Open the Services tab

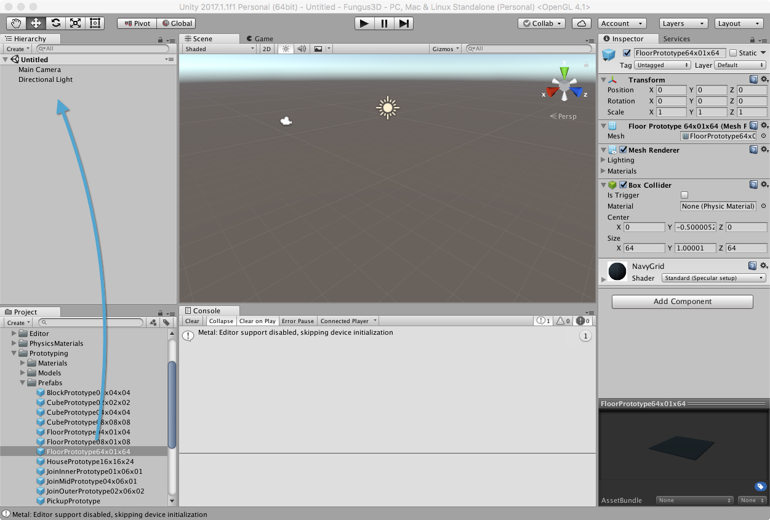[x=676, y=38]
